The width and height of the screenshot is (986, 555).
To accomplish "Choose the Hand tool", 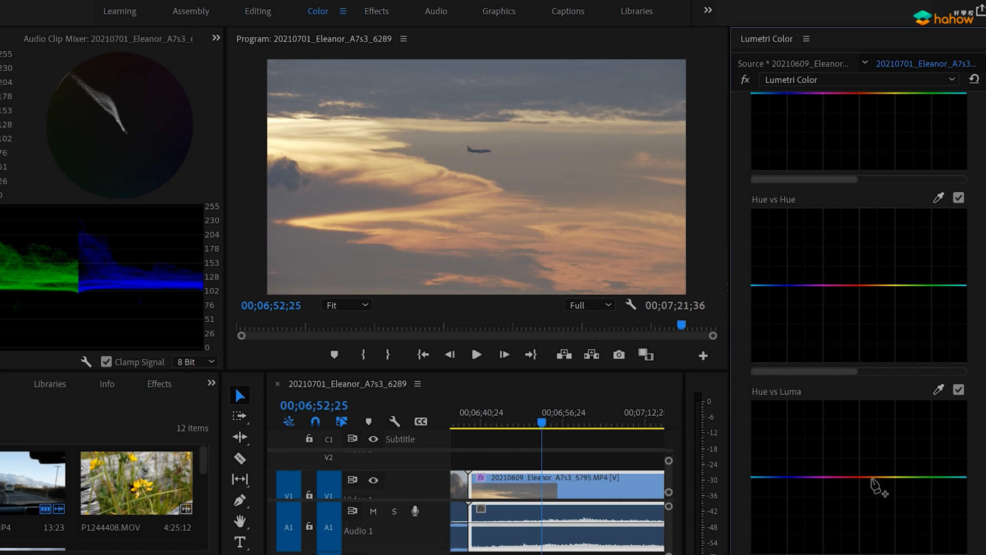I will click(x=240, y=521).
